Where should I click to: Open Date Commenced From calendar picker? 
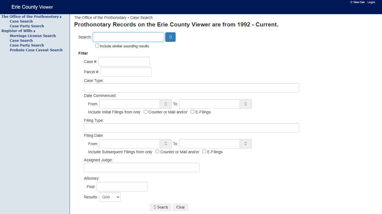[x=166, y=104]
